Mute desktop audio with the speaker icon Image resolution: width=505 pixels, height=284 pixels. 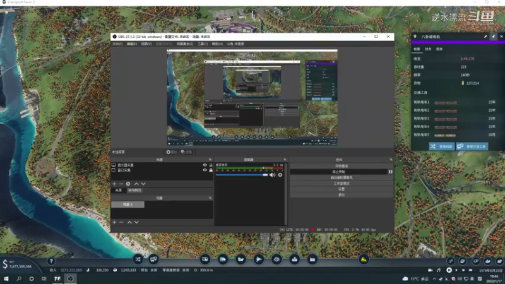click(x=273, y=175)
